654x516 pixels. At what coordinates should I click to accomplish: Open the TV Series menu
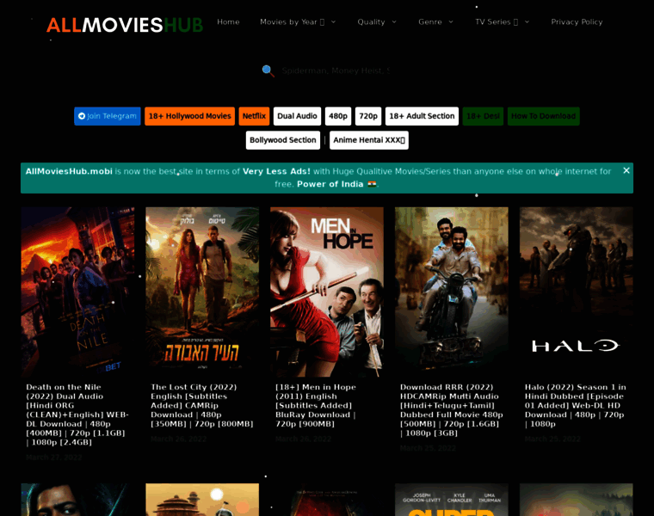(x=497, y=21)
